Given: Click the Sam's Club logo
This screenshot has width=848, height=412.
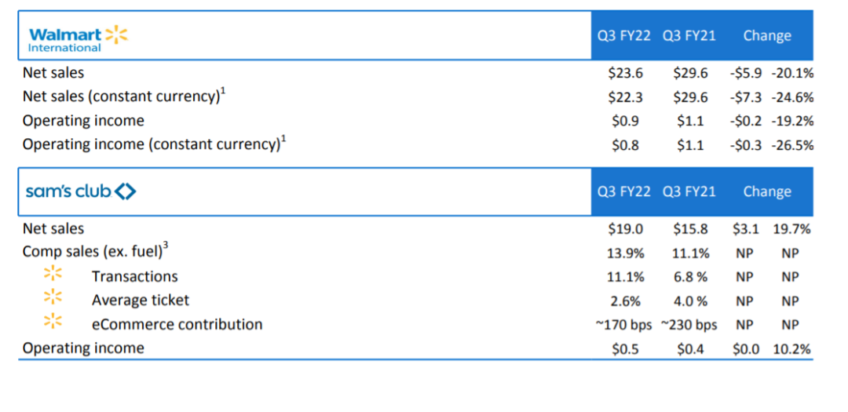Looking at the screenshot, I should 81,191.
